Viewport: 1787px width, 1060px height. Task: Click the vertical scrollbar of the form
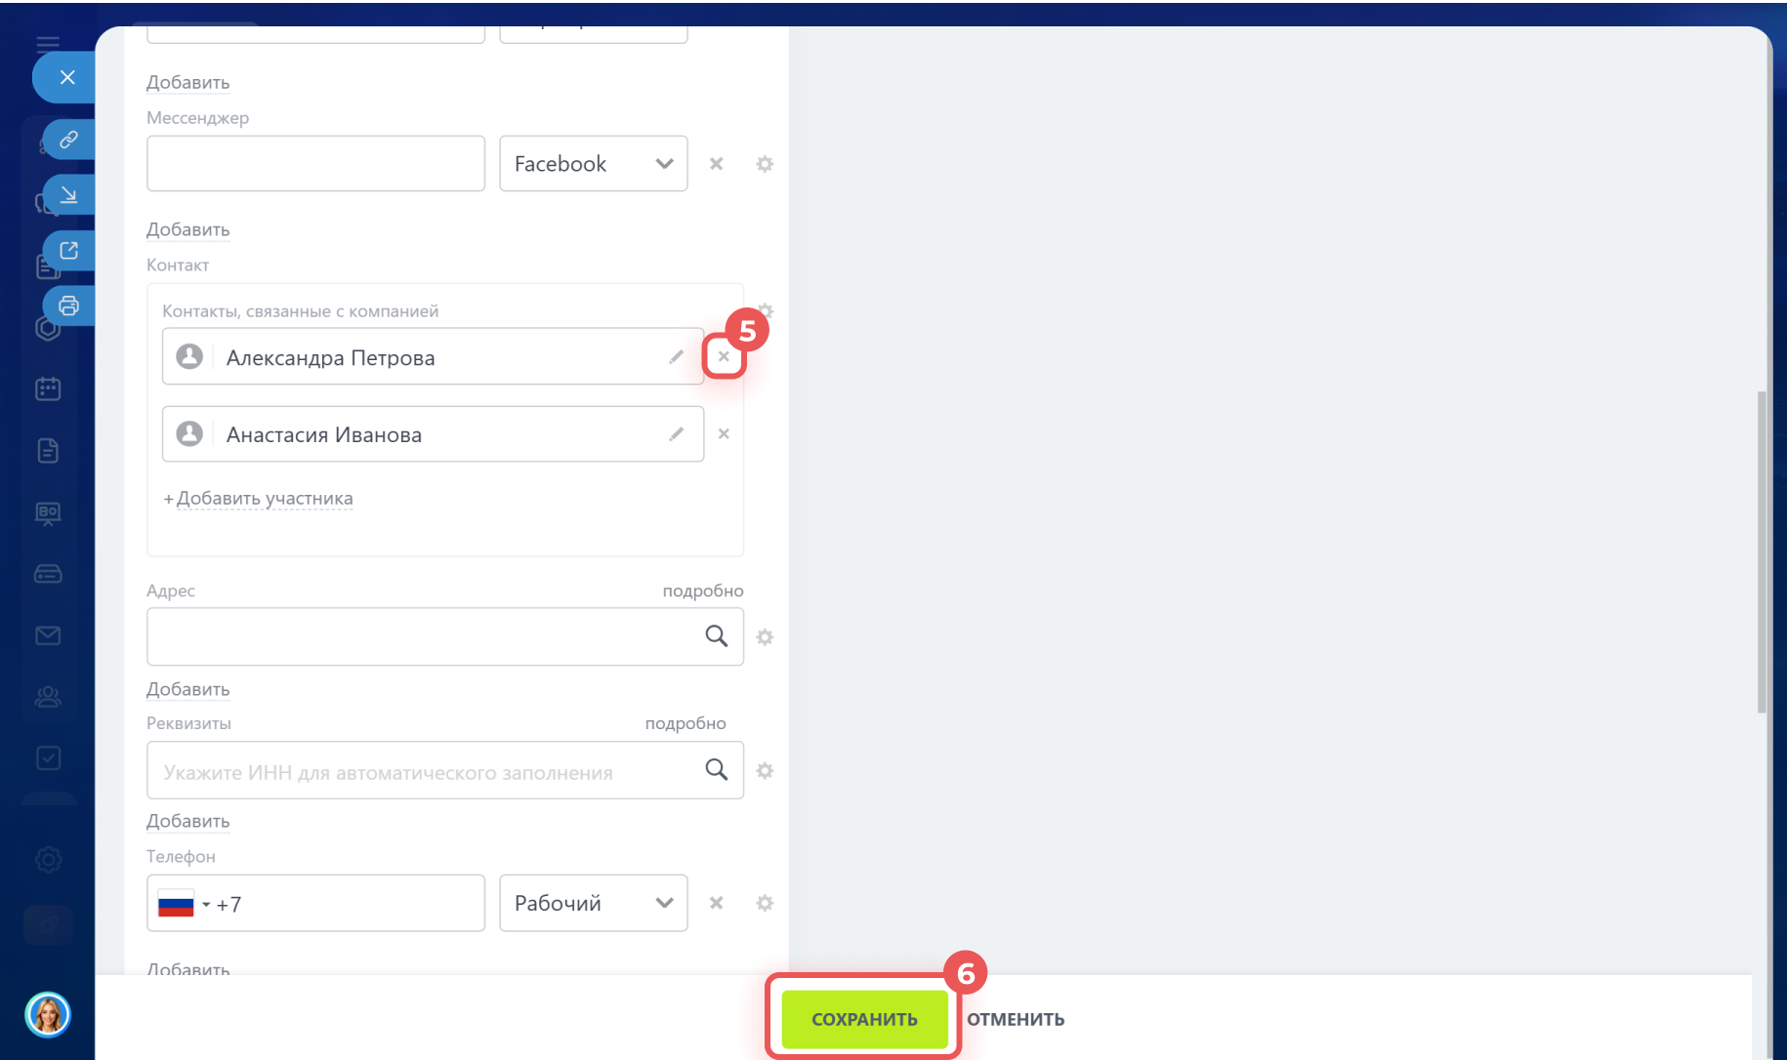(1762, 551)
